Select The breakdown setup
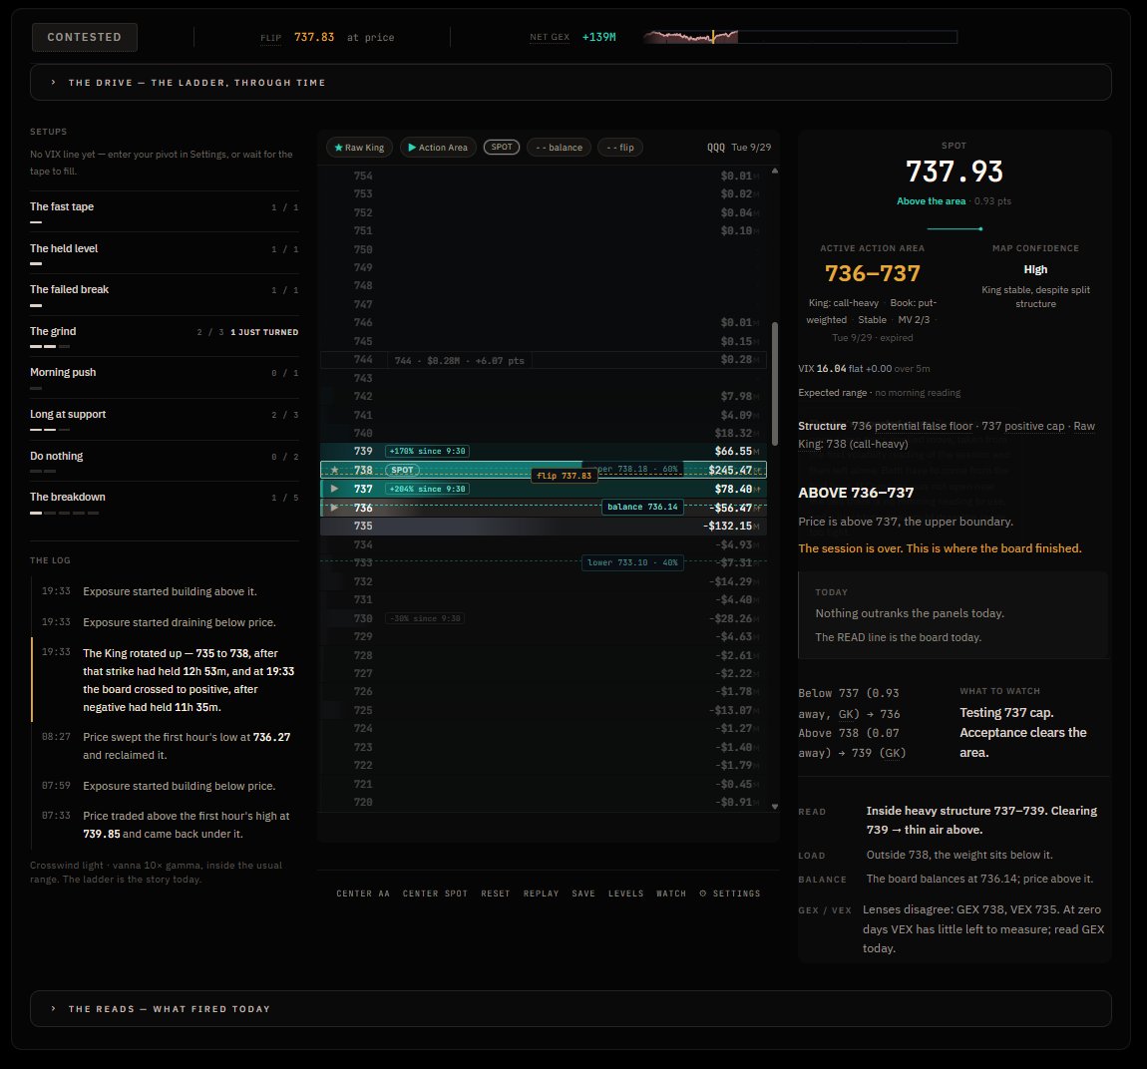 pos(165,502)
